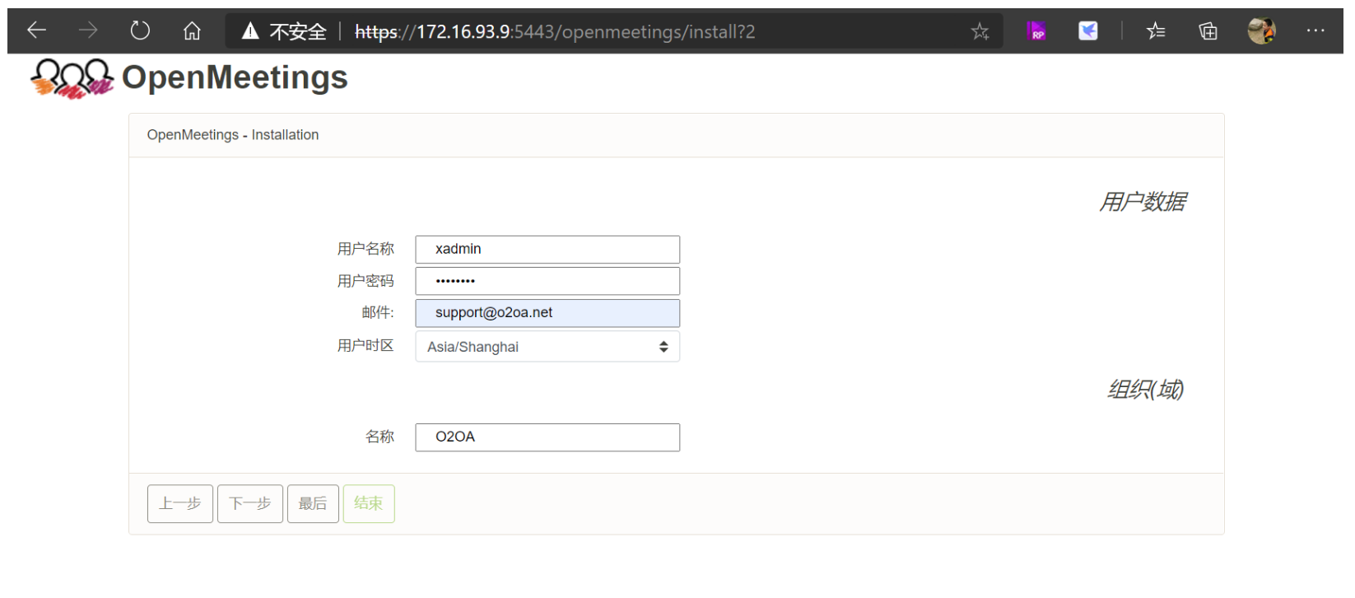Click the 最后 last step button
The width and height of the screenshot is (1355, 598).
click(x=313, y=503)
